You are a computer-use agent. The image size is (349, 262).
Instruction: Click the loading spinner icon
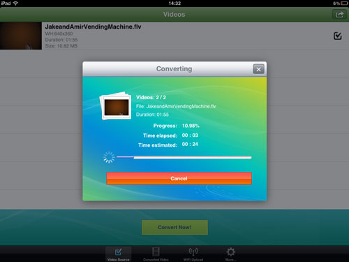(109, 157)
